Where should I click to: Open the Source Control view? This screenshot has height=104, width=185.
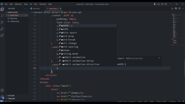point(2,22)
